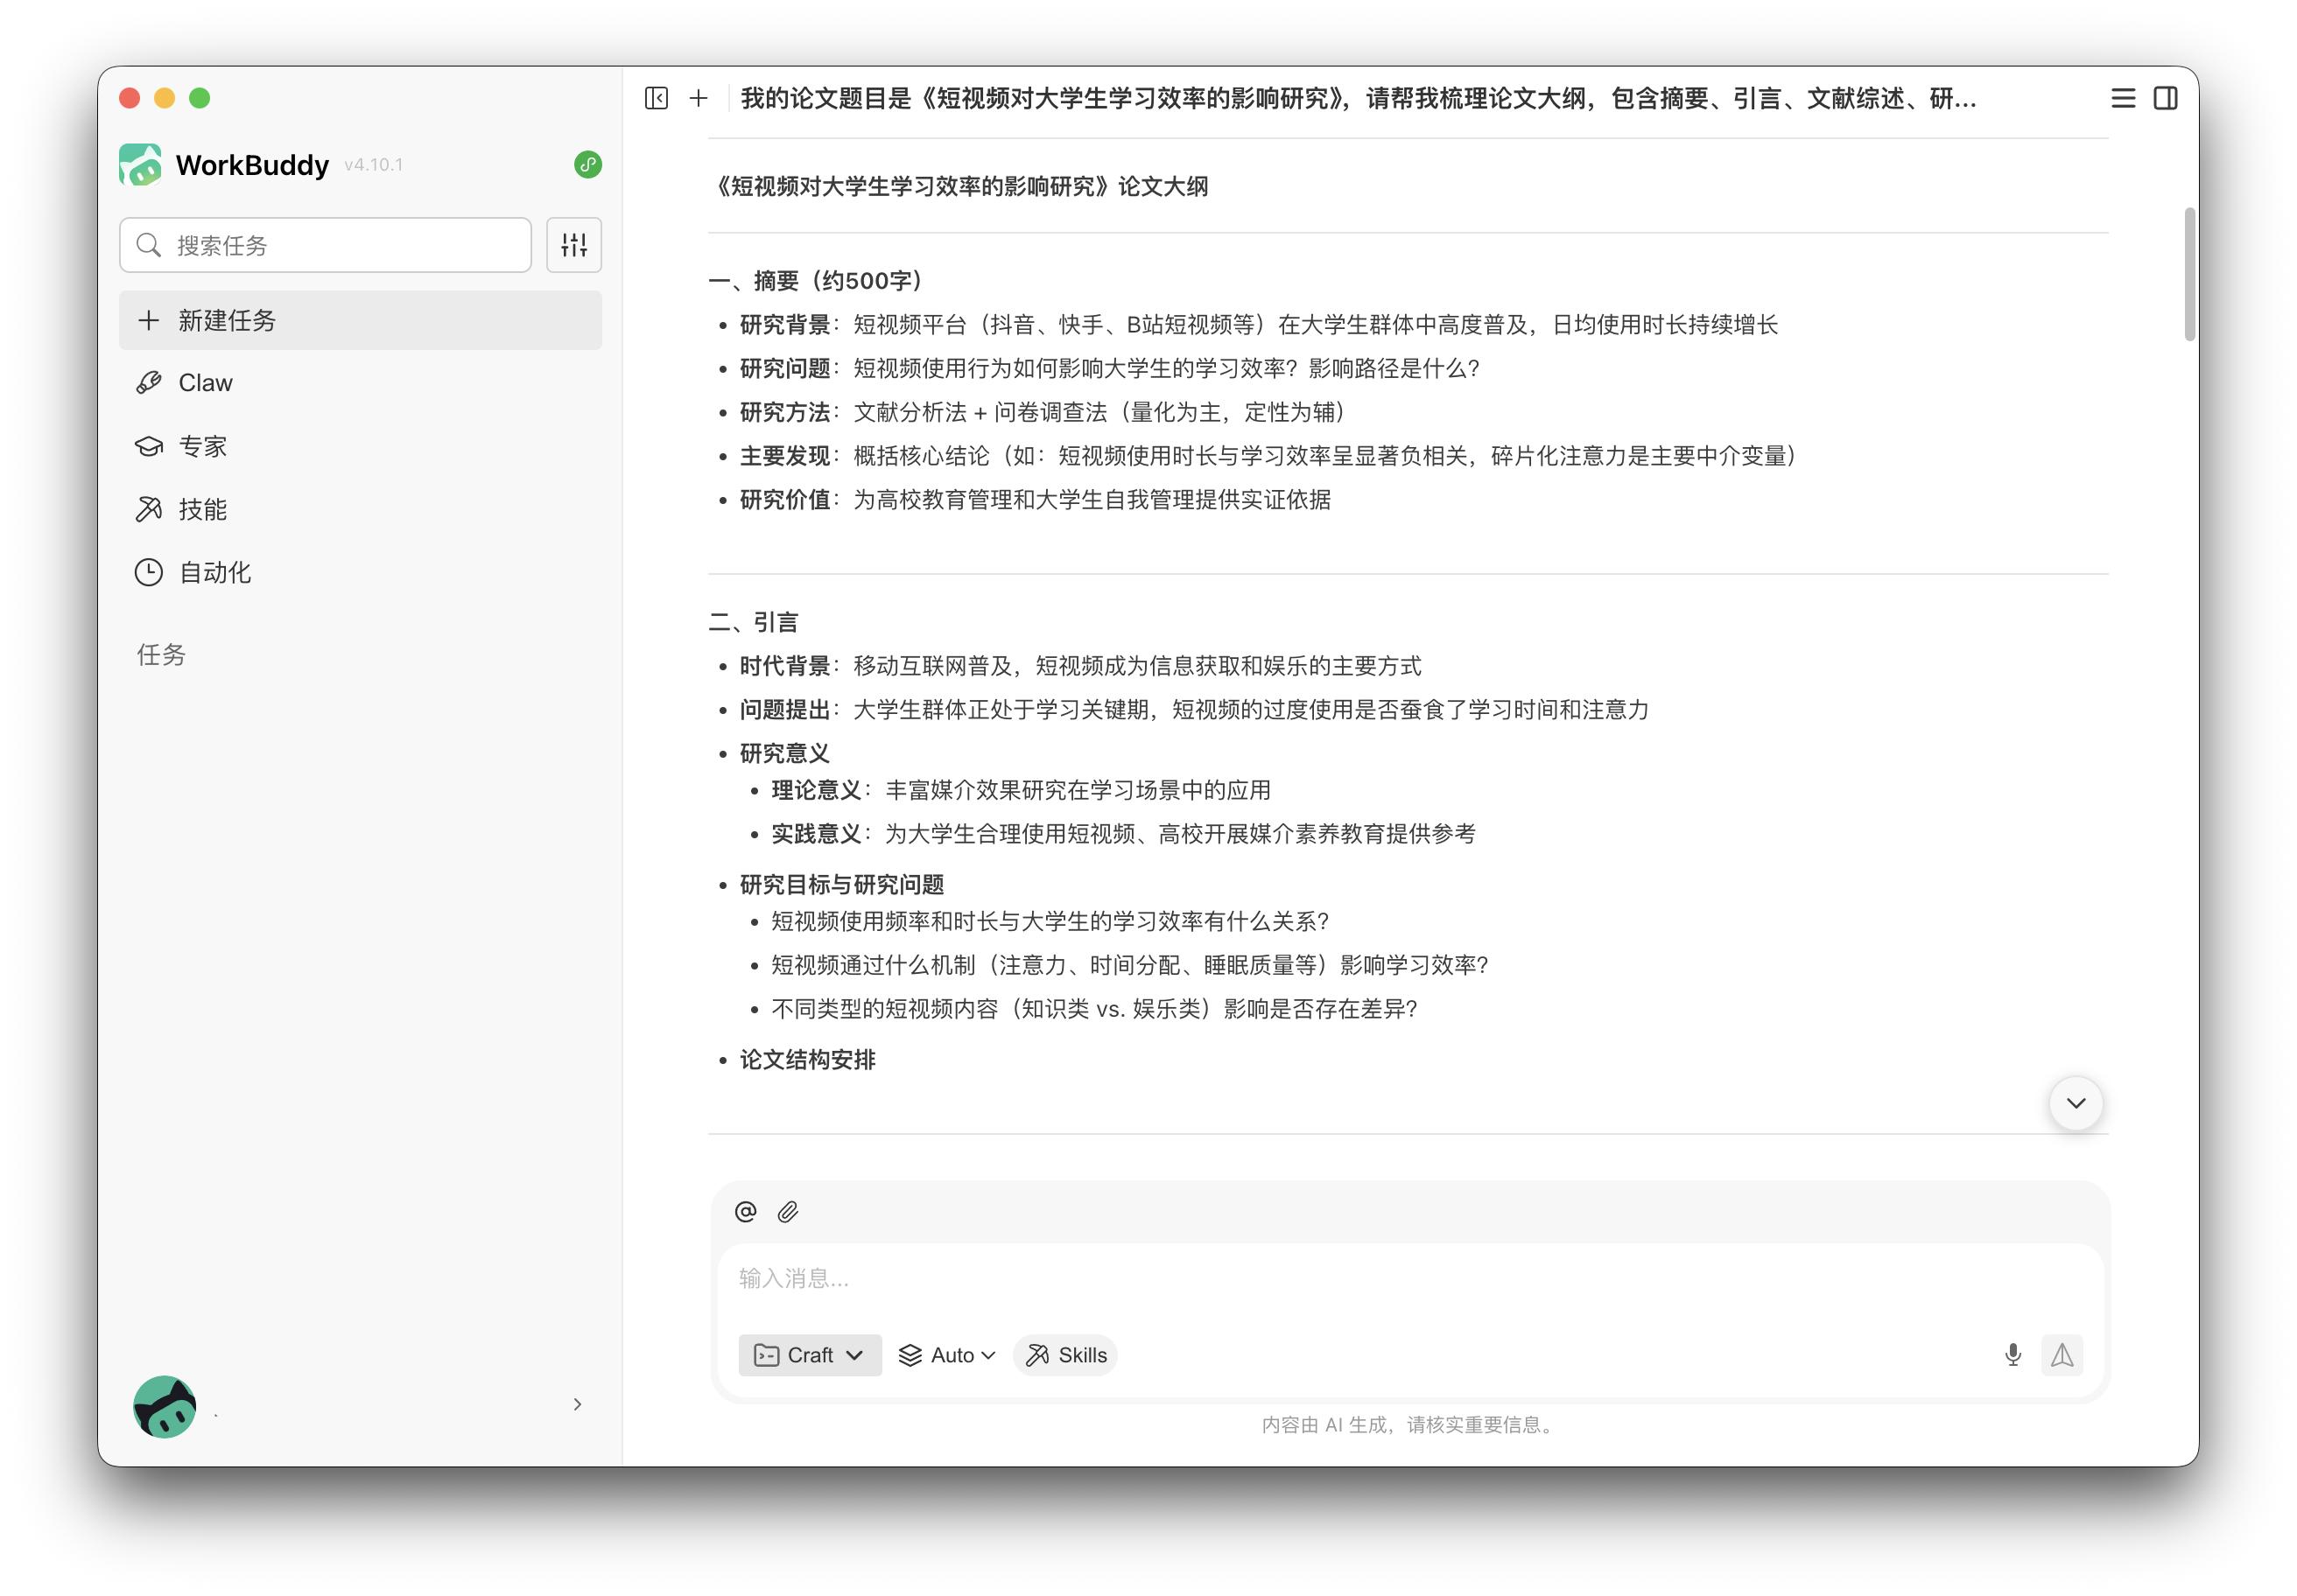Toggle the right side panel icon
The height and width of the screenshot is (1596, 2297).
pos(2166,98)
